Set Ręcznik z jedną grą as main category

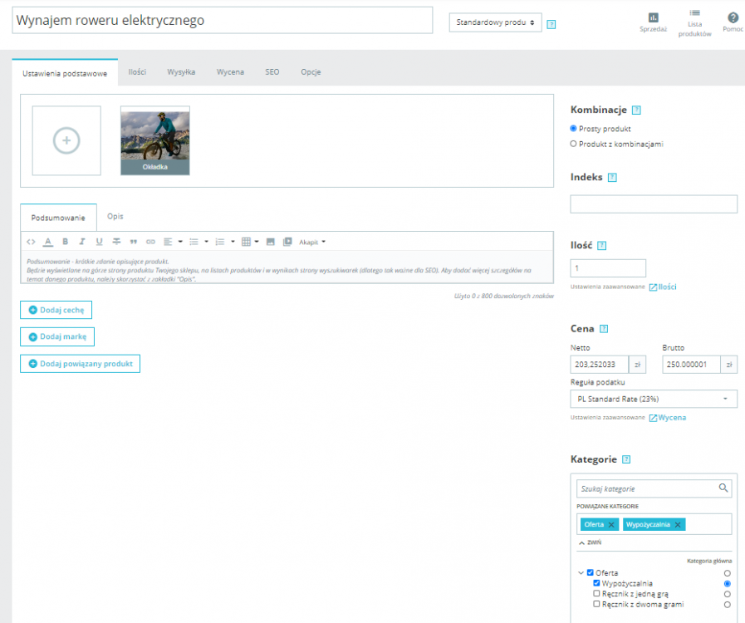coord(728,595)
